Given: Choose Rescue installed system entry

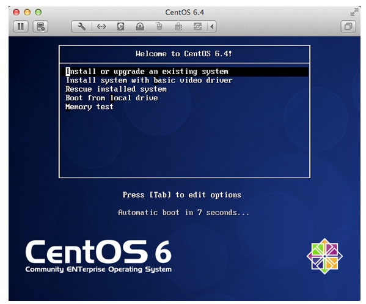Looking at the screenshot, I should (116, 89).
